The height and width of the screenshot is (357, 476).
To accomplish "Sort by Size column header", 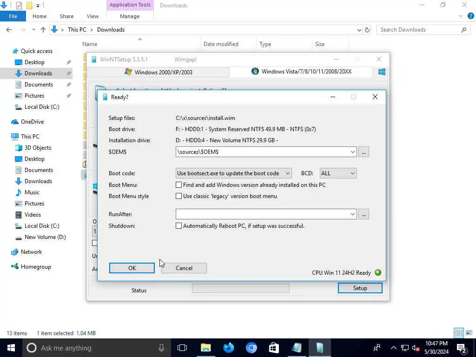I will pos(320,44).
